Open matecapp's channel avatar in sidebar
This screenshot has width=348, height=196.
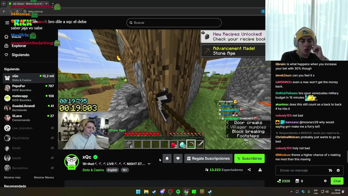click(x=7, y=98)
